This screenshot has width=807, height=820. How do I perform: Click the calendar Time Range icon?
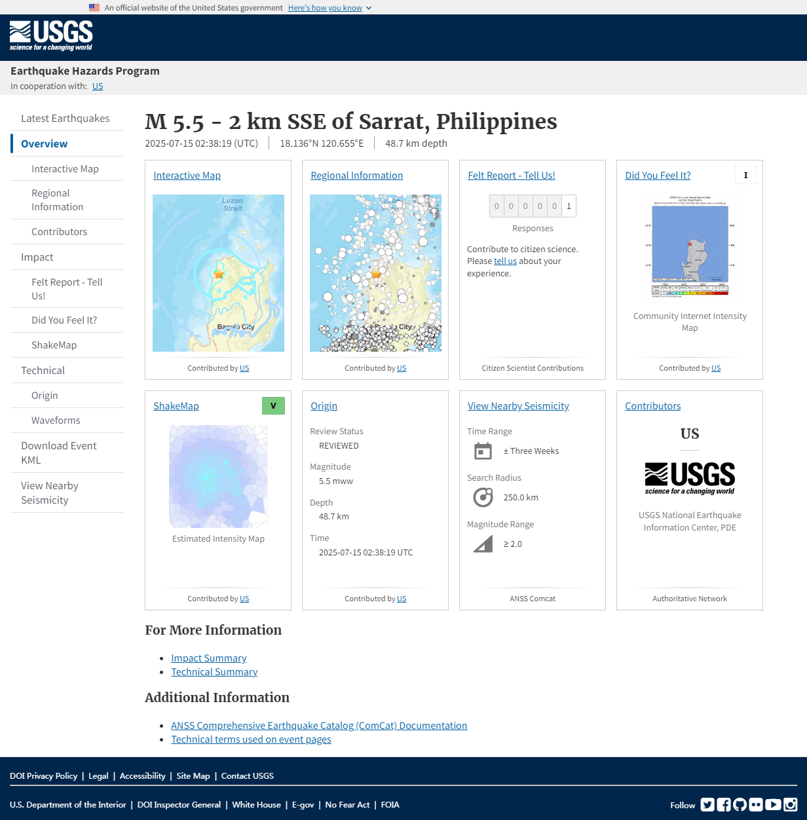[x=483, y=451]
